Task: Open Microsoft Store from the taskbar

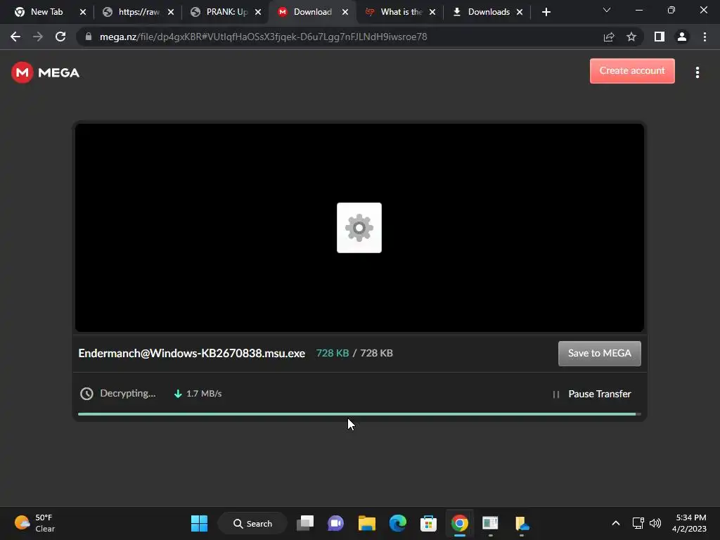Action: [428, 523]
